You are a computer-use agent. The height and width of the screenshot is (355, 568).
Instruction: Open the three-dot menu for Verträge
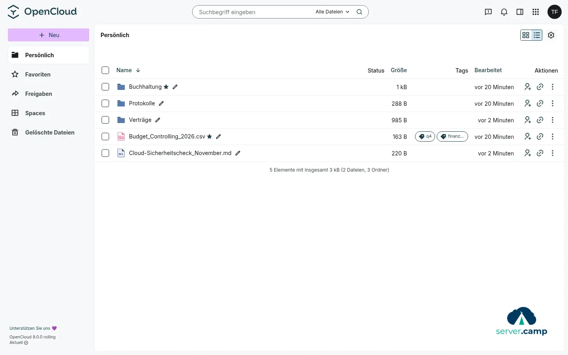click(553, 120)
